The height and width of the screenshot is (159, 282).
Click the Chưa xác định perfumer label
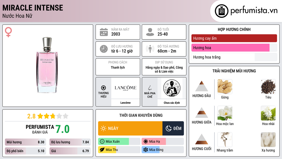[x=172, y=103]
